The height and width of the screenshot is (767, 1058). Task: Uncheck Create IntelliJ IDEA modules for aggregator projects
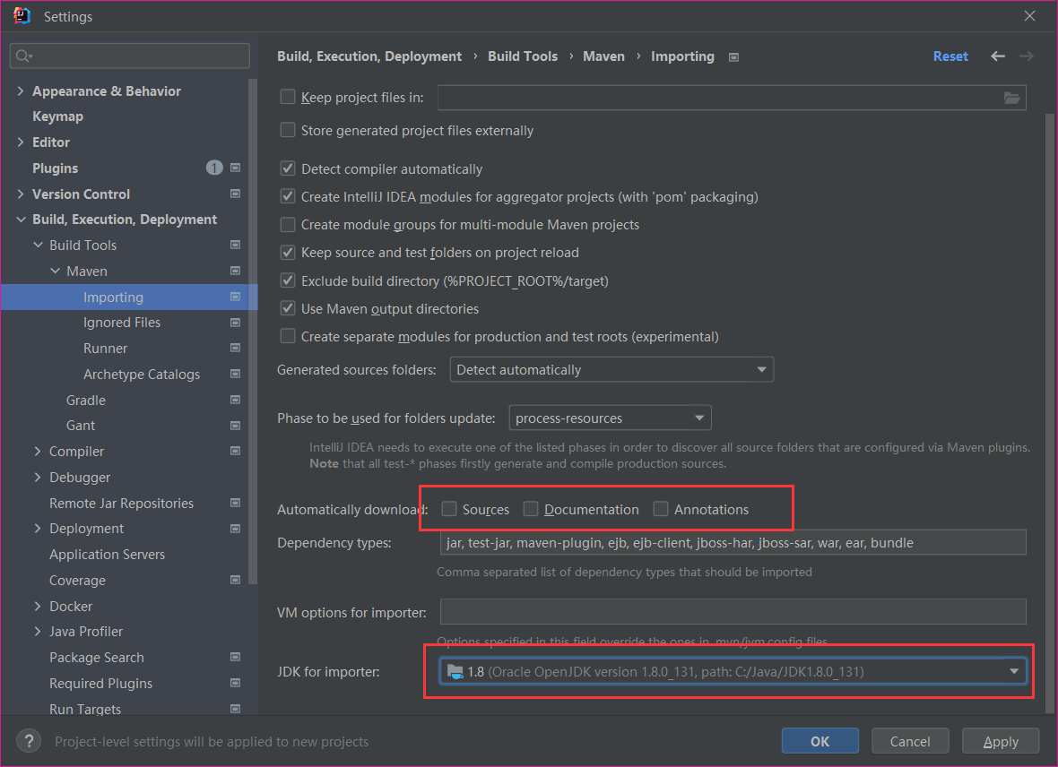288,196
